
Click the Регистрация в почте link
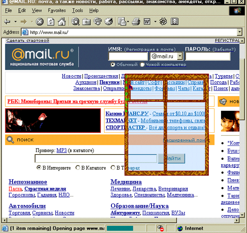click(x=150, y=49)
